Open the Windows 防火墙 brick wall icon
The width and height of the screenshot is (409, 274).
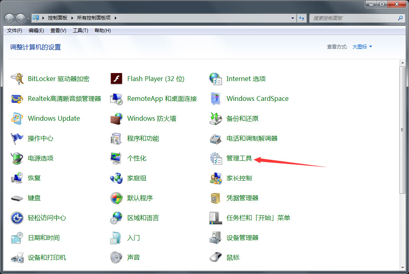[x=116, y=119]
